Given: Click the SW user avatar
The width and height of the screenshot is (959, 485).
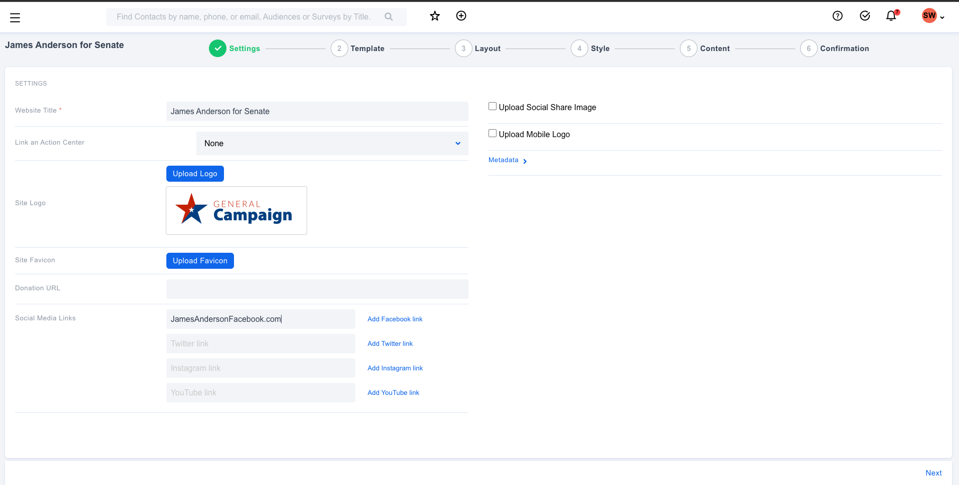Looking at the screenshot, I should pyautogui.click(x=929, y=16).
